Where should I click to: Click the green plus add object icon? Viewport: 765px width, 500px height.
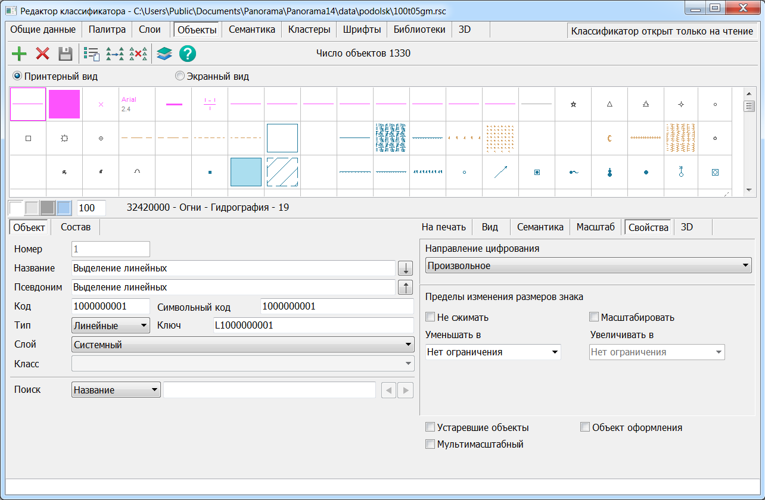coord(20,54)
